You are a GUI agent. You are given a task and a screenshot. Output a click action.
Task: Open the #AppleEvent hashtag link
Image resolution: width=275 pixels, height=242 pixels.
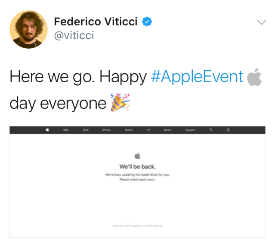click(198, 77)
